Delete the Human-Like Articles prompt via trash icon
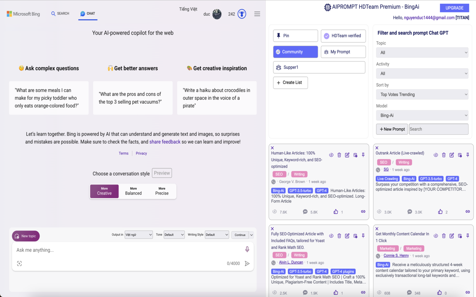Screen dimensions: 476x297 coord(339,155)
